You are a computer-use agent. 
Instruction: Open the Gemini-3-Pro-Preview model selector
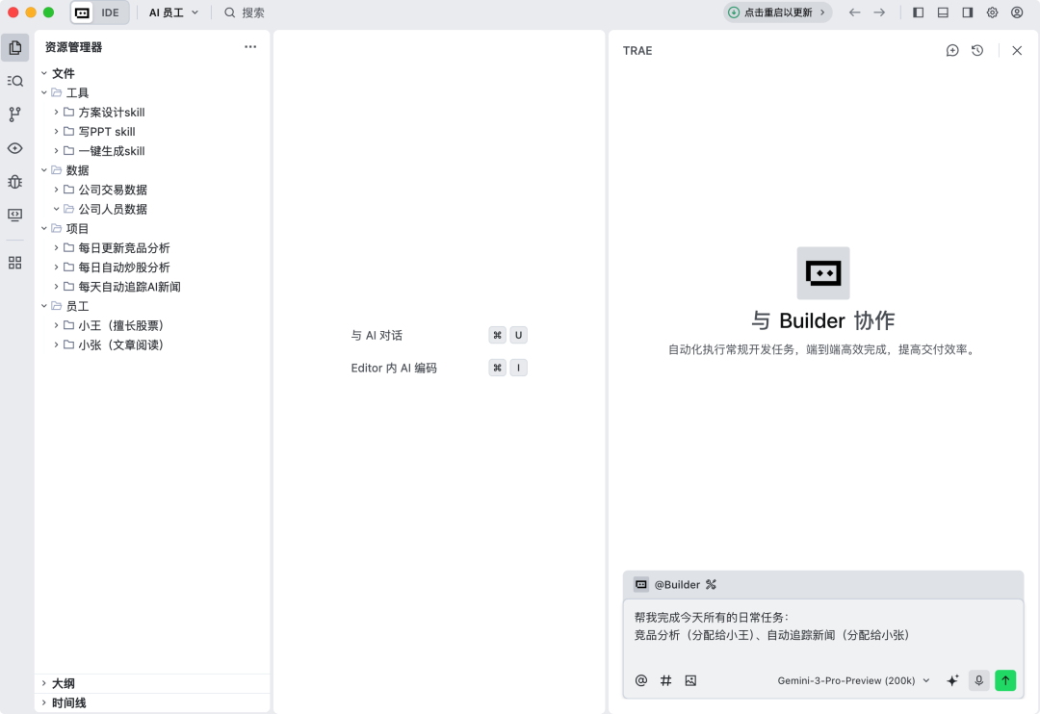[853, 680]
